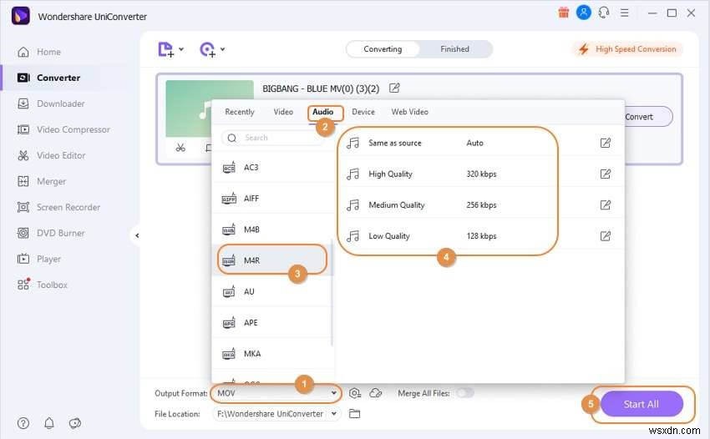Click the scissors trim icon

pos(180,148)
